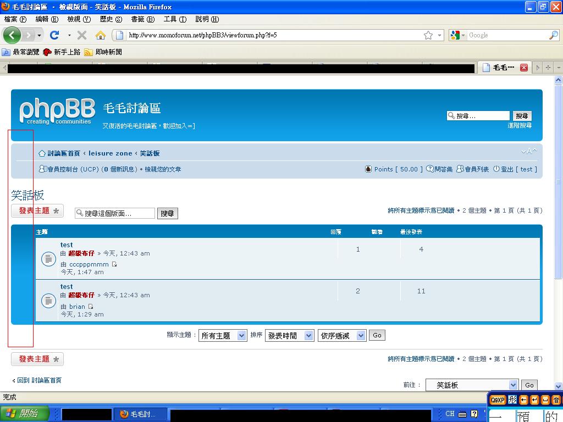Viewport: 563px width, 422px height.
Task: Open the 編輯 menu
Action: [x=47, y=19]
